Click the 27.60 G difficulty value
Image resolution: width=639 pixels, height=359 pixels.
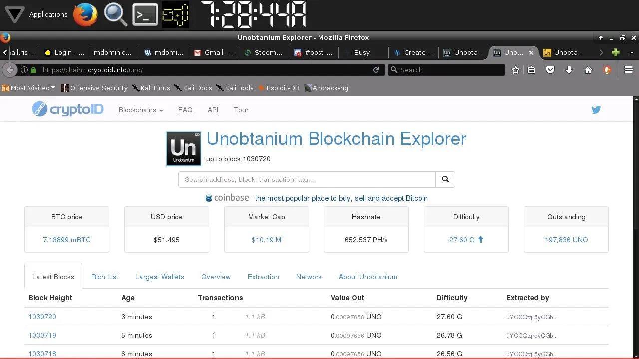[462, 240]
